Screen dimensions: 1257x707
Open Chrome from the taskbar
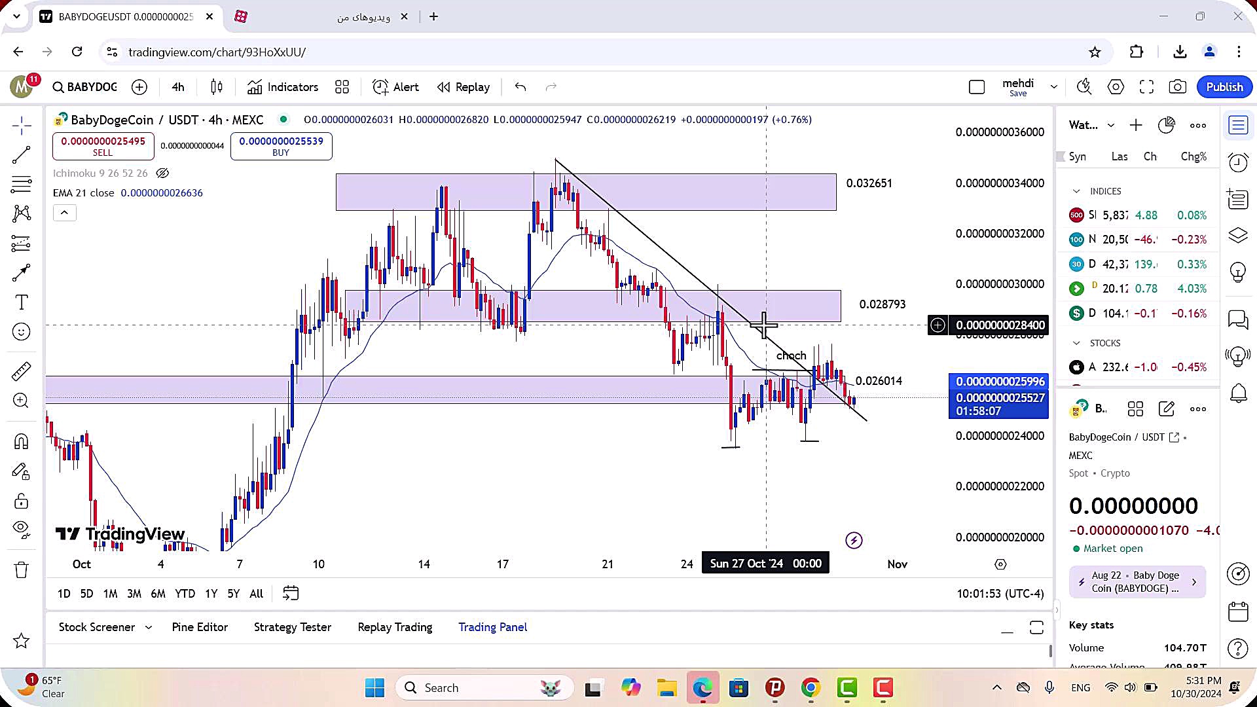pos(811,688)
